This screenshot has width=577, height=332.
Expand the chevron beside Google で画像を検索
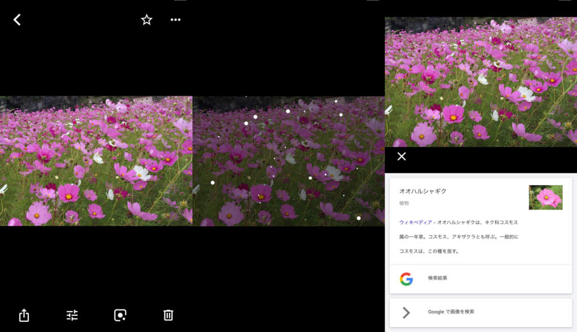(406, 312)
